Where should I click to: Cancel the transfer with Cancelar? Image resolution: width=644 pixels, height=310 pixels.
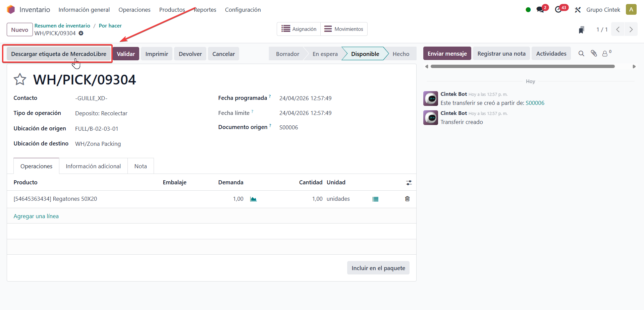tap(223, 54)
